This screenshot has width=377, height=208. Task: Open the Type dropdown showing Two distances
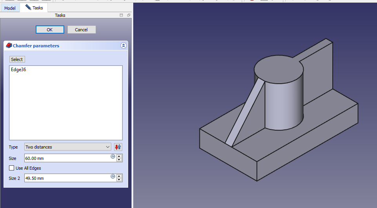tap(67, 147)
